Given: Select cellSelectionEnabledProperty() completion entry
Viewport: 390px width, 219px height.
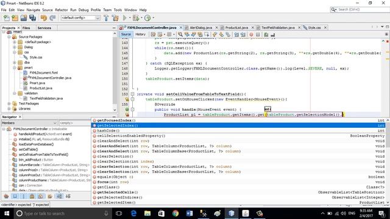Looking at the screenshot, I should (238, 136).
